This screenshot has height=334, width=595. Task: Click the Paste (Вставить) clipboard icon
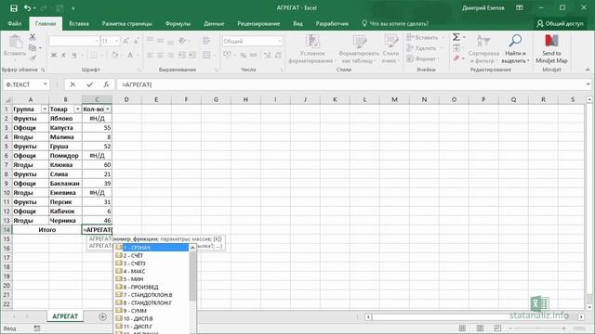[x=15, y=42]
